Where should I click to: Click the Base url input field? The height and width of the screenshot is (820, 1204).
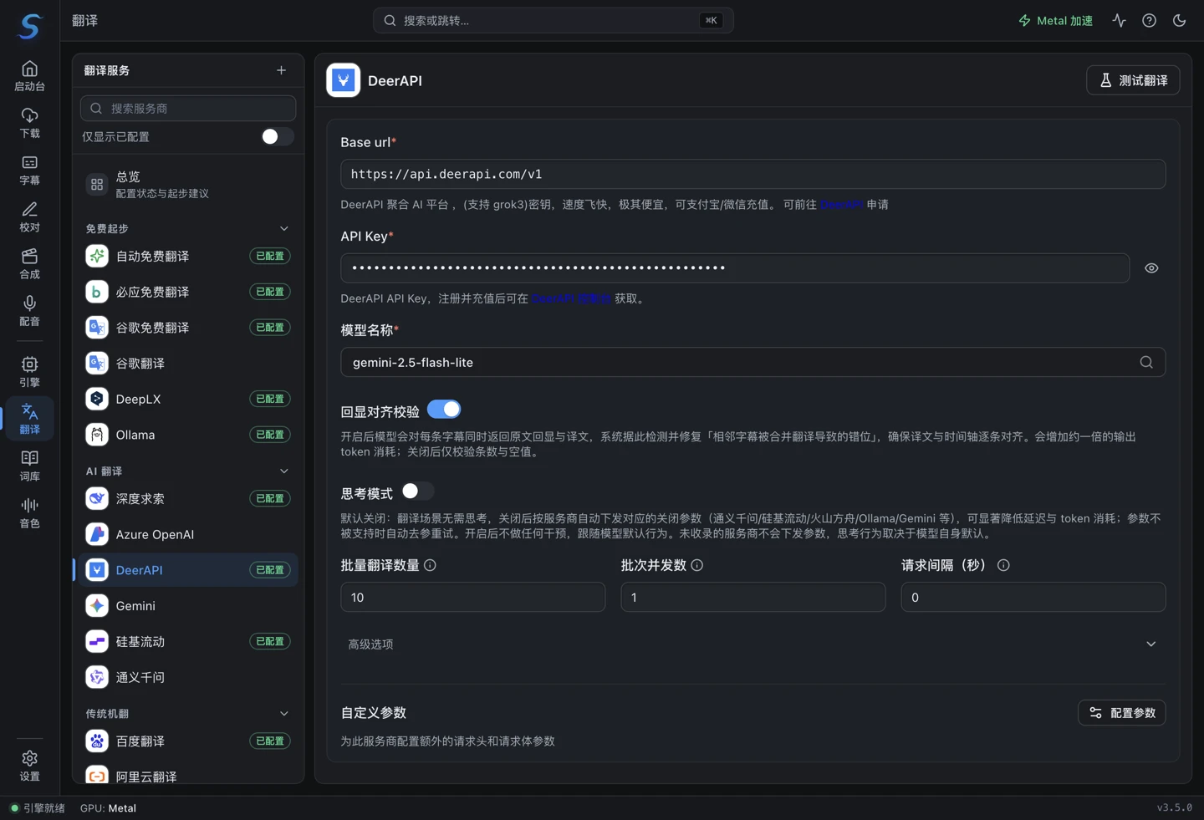coord(752,174)
